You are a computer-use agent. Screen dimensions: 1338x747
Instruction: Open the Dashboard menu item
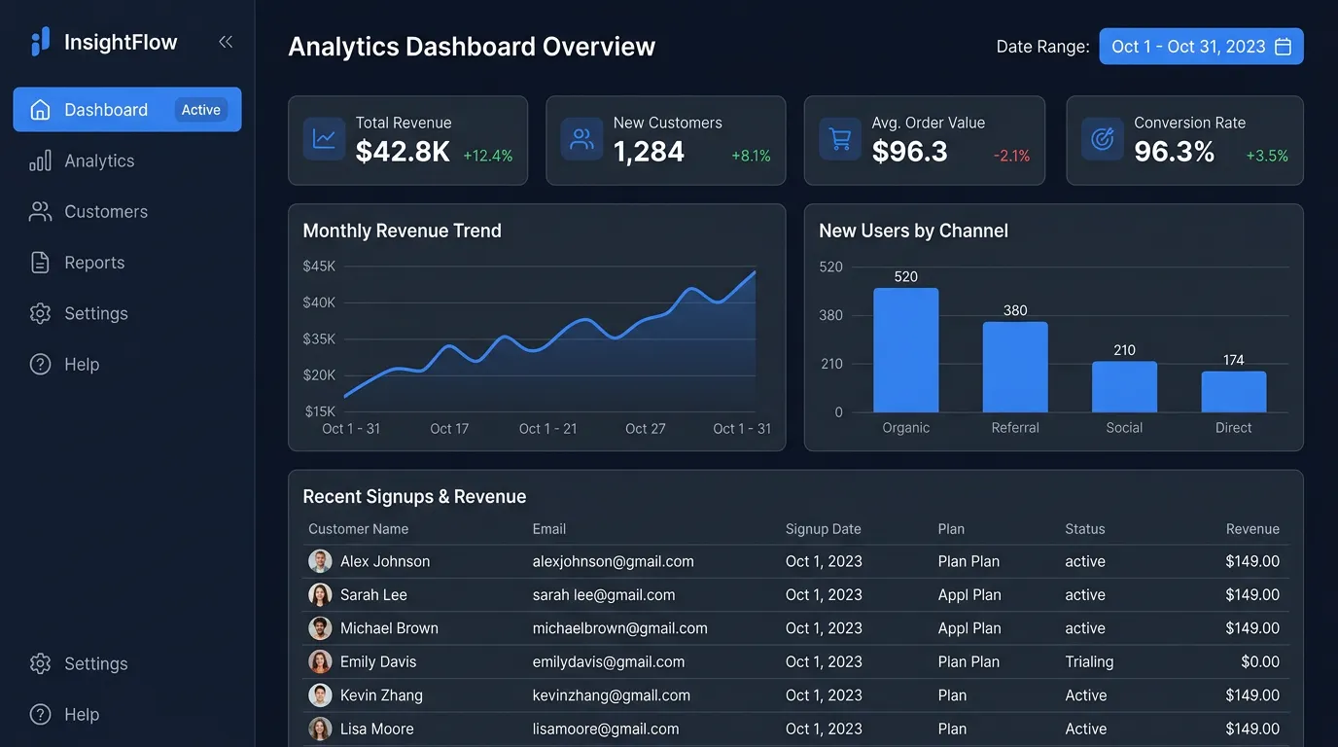(x=126, y=110)
